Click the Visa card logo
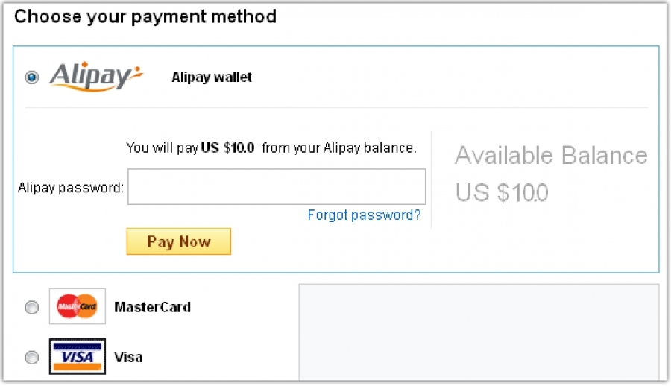Viewport: 671px width, 386px height. pyautogui.click(x=78, y=356)
